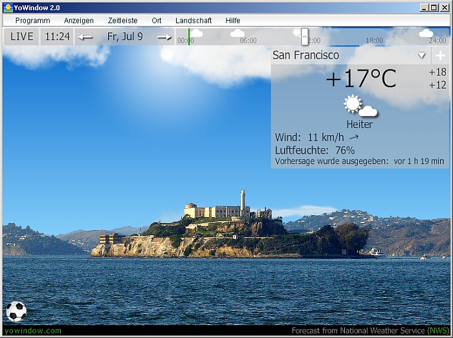
Task: Click the Heiter condition label
Action: pyautogui.click(x=359, y=124)
